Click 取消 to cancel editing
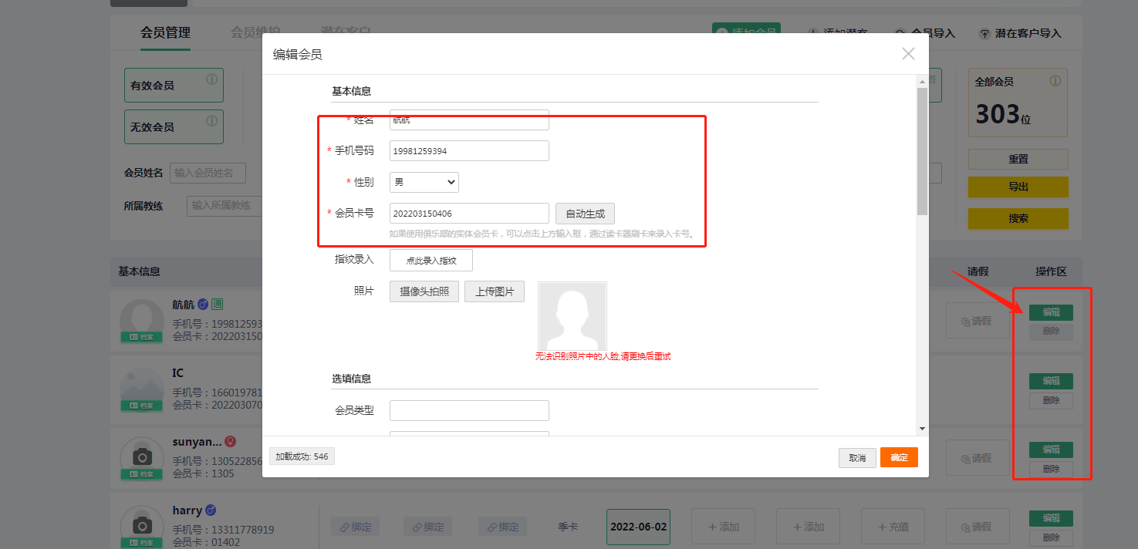Screen dimensions: 1138x549 coord(857,457)
